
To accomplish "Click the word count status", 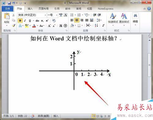I will pos(22,116).
